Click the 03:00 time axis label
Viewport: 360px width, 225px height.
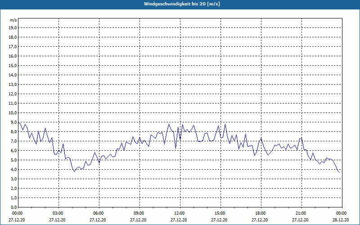point(58,213)
